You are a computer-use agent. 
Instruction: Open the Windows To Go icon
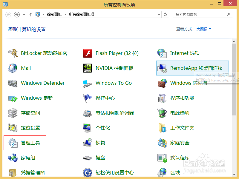(x=88, y=84)
